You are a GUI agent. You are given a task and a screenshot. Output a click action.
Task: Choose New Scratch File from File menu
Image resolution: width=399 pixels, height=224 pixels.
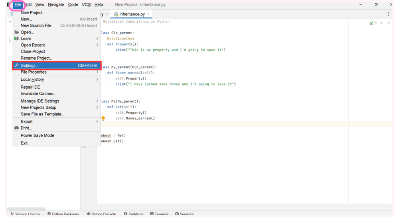tap(36, 25)
